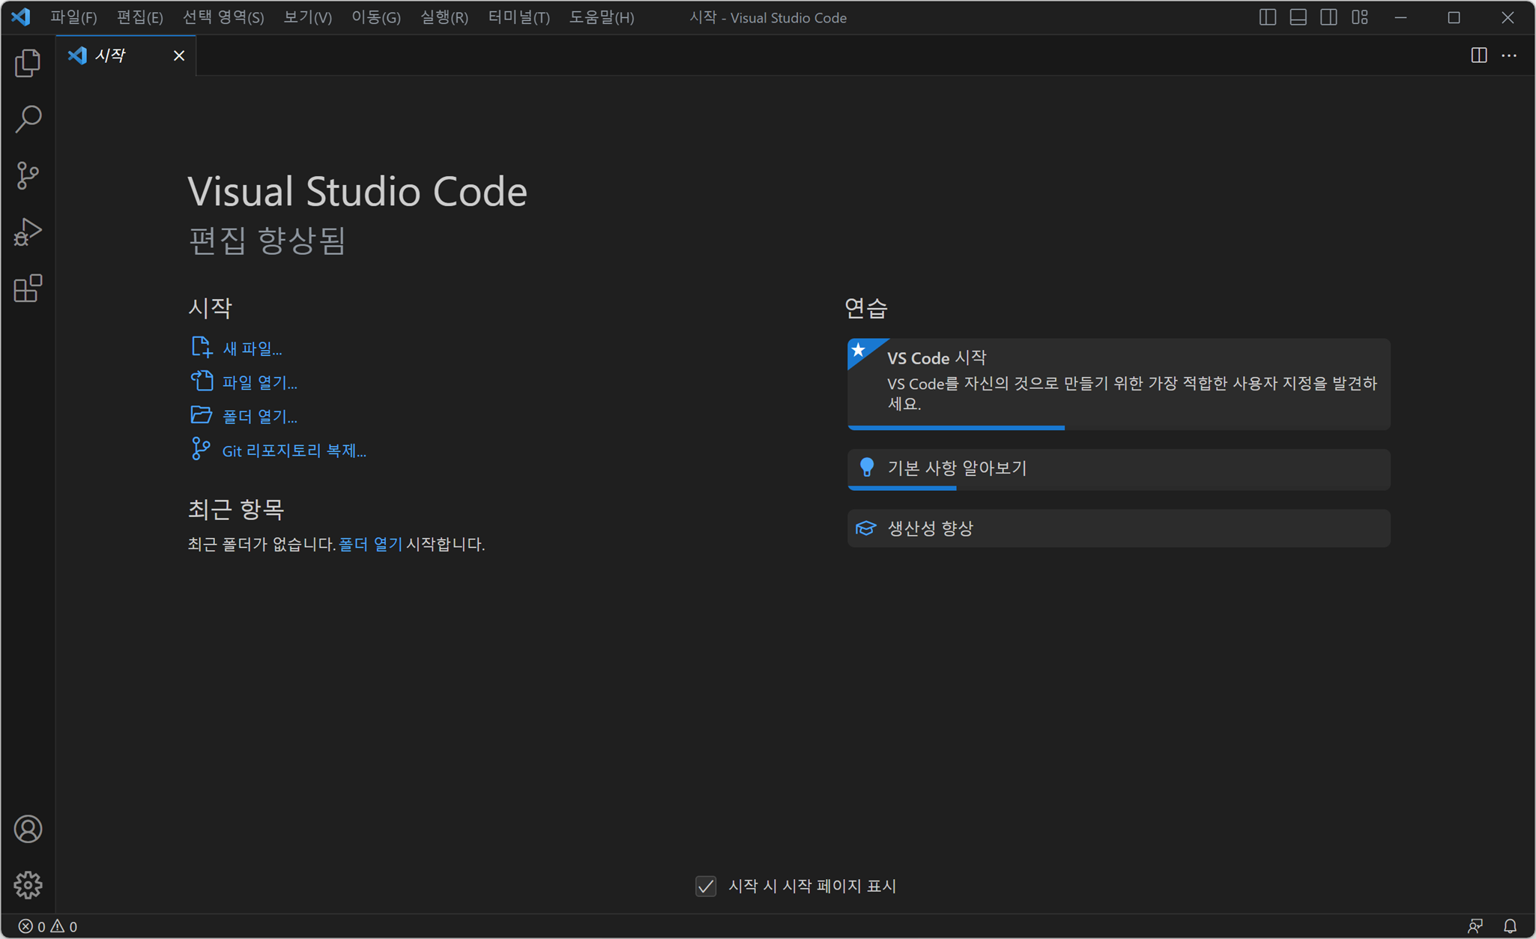This screenshot has width=1536, height=939.
Task: Click the split editor right icon
Action: [x=1478, y=55]
